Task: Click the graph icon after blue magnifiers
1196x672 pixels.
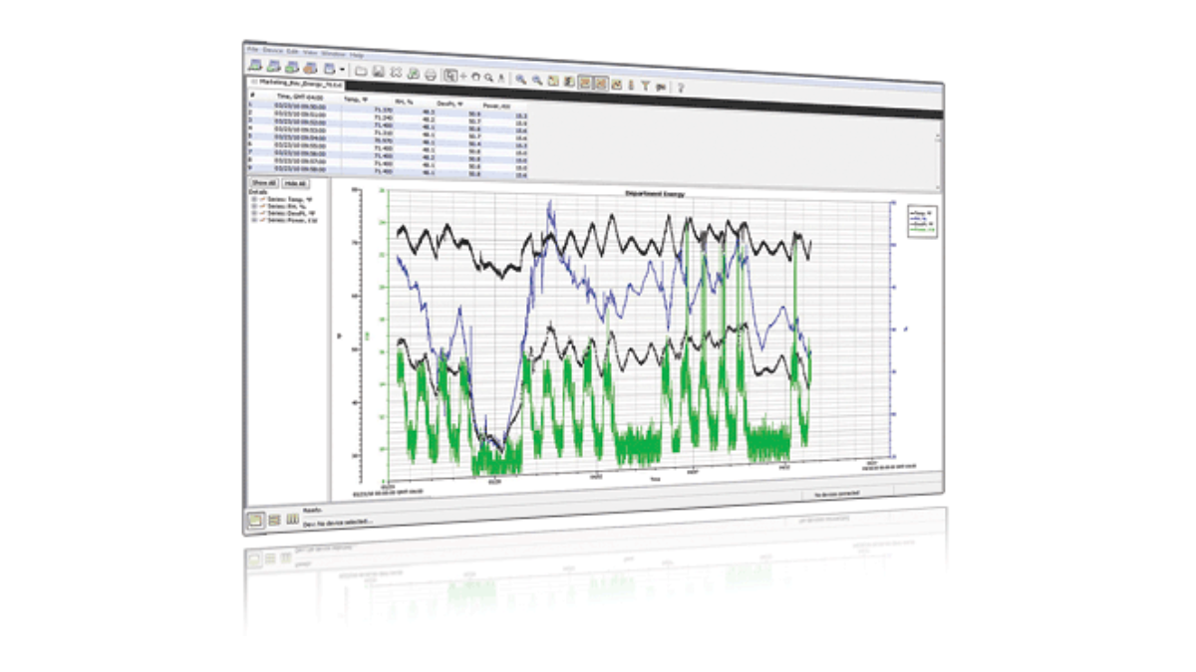Action: click(552, 81)
